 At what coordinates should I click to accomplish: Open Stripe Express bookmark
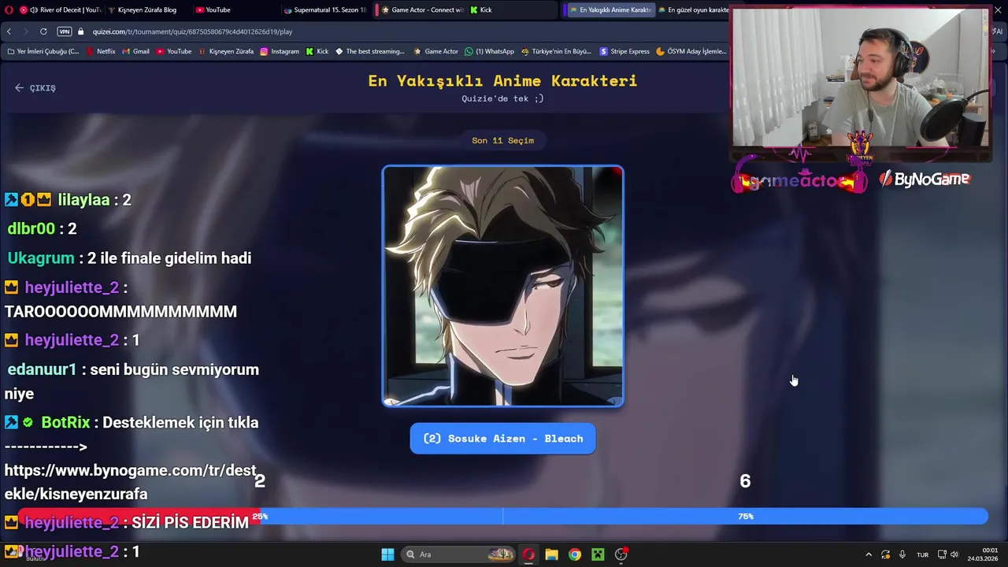click(624, 51)
